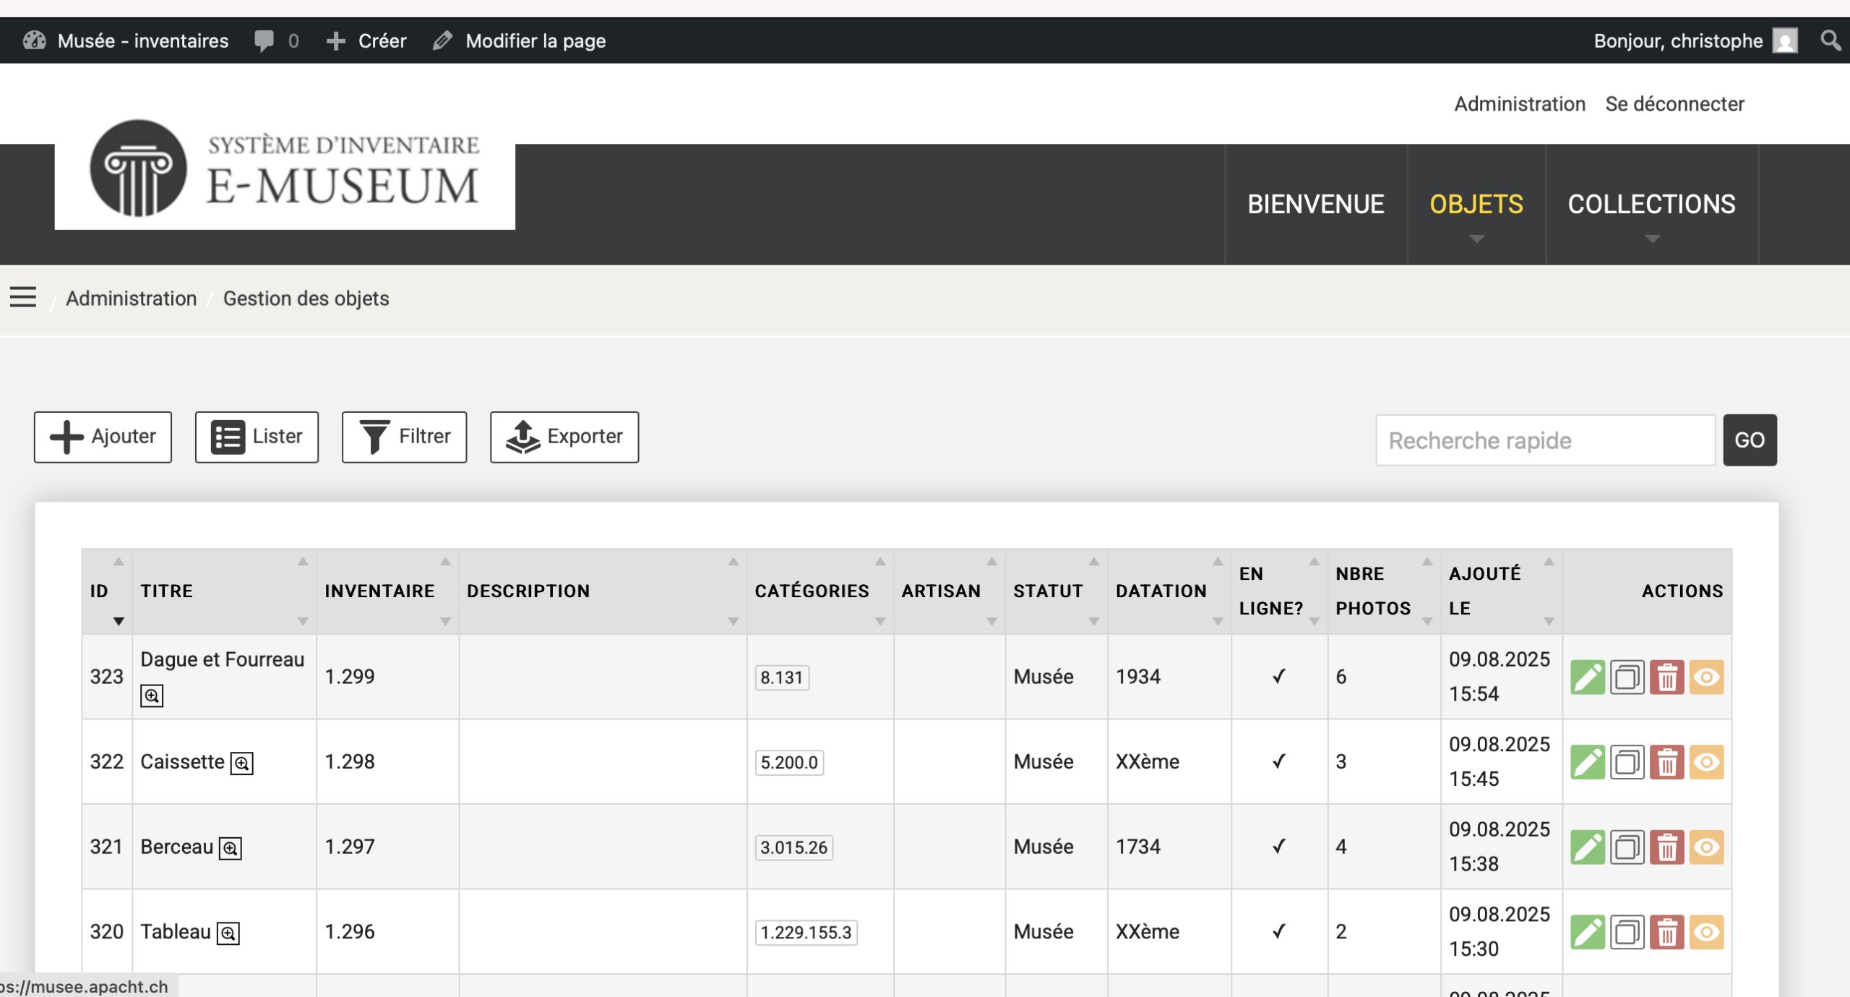
Task: Click the Exporter button
Action: tap(564, 437)
